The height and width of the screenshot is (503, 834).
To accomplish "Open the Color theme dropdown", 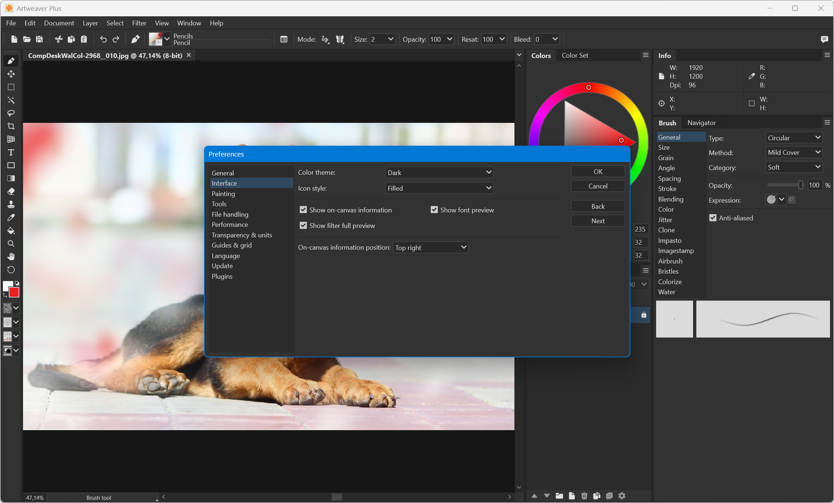I will point(439,173).
